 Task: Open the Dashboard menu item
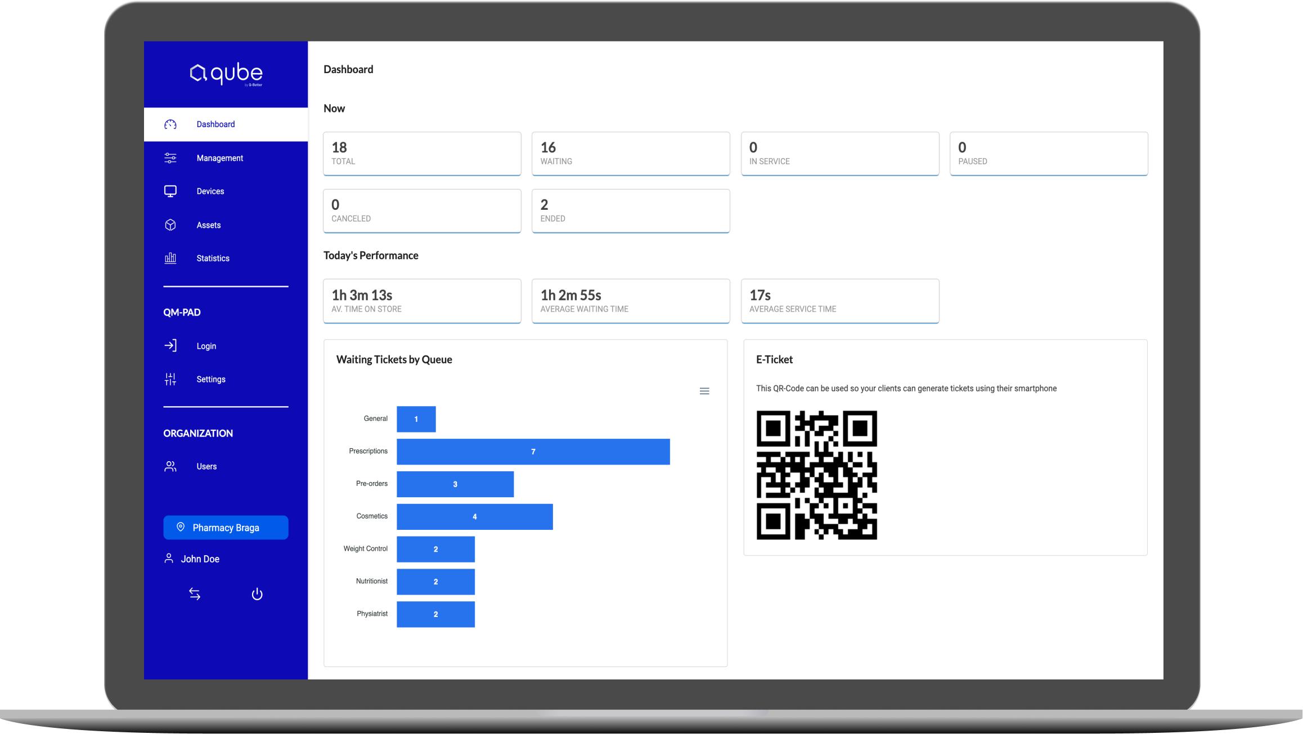click(x=226, y=124)
